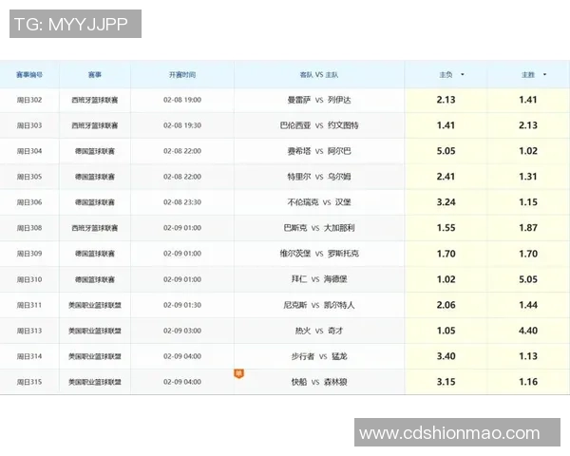Click match number 周日304
This screenshot has width=570, height=456.
29,151
